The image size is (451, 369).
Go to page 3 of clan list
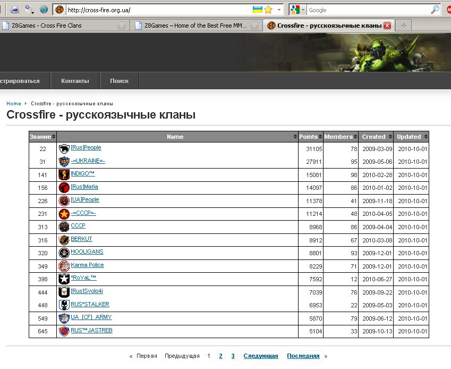[x=233, y=356]
